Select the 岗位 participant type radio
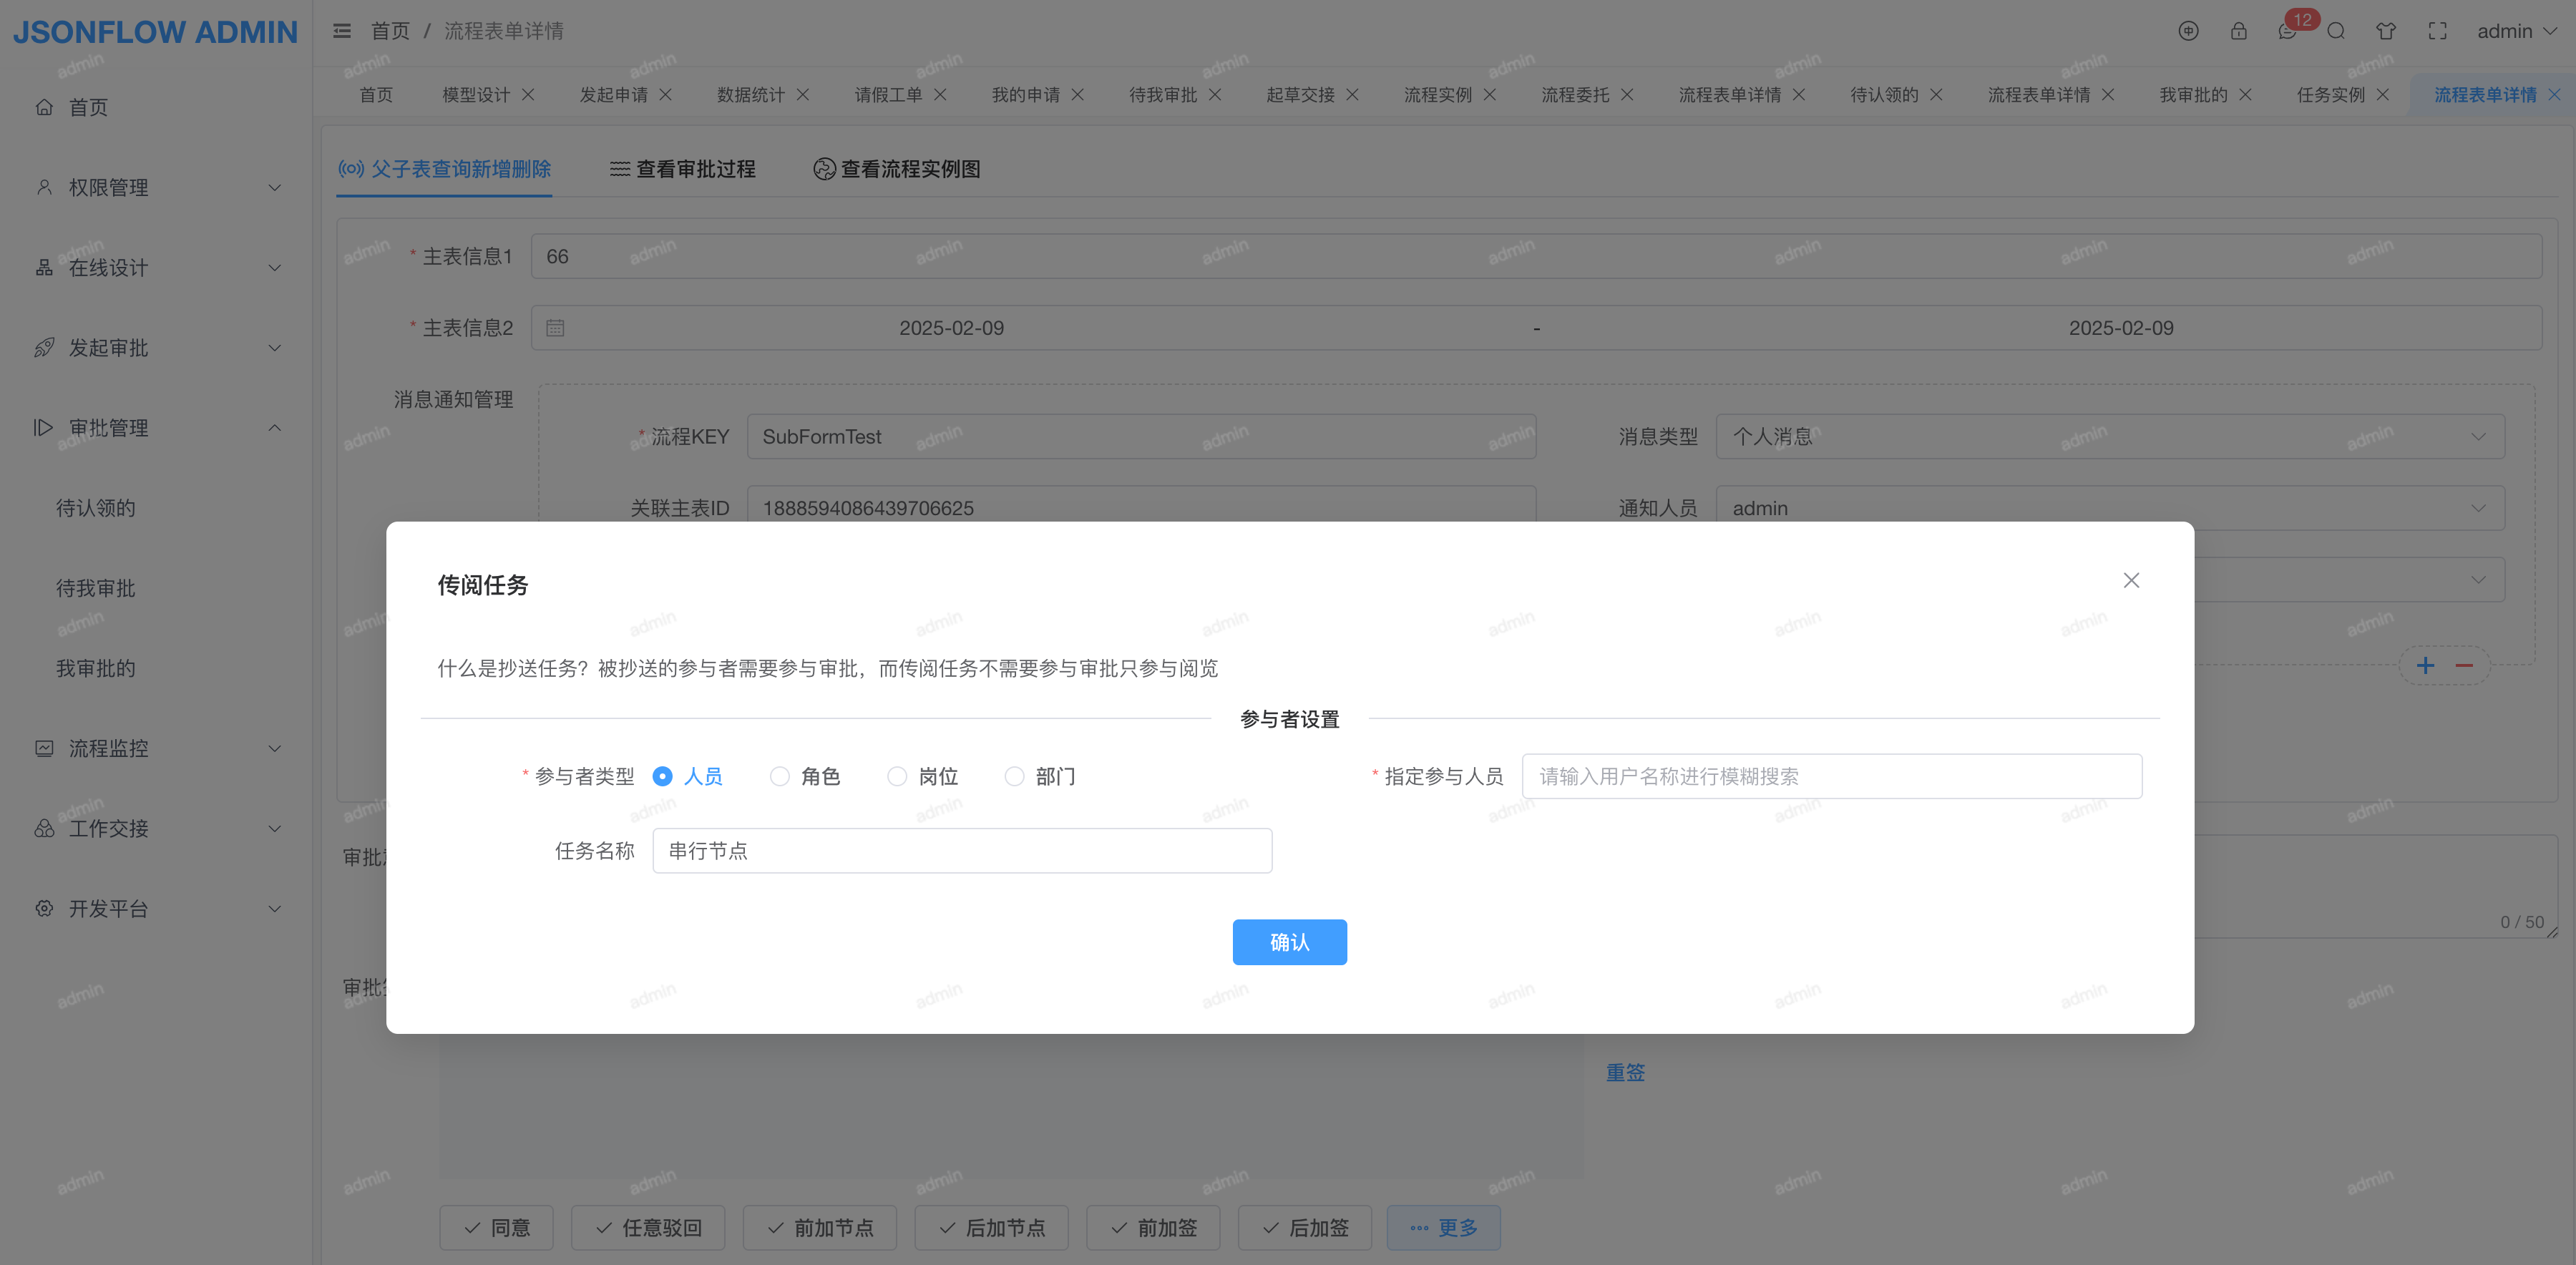 pyautogui.click(x=897, y=776)
